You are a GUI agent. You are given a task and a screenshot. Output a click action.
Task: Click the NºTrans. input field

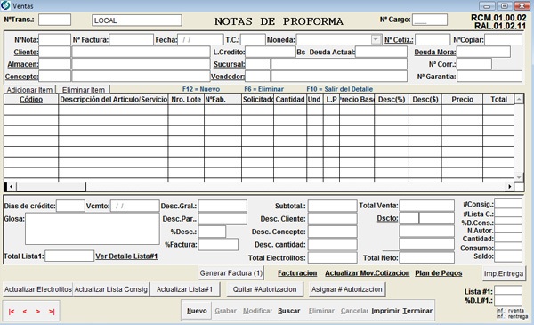click(x=54, y=20)
